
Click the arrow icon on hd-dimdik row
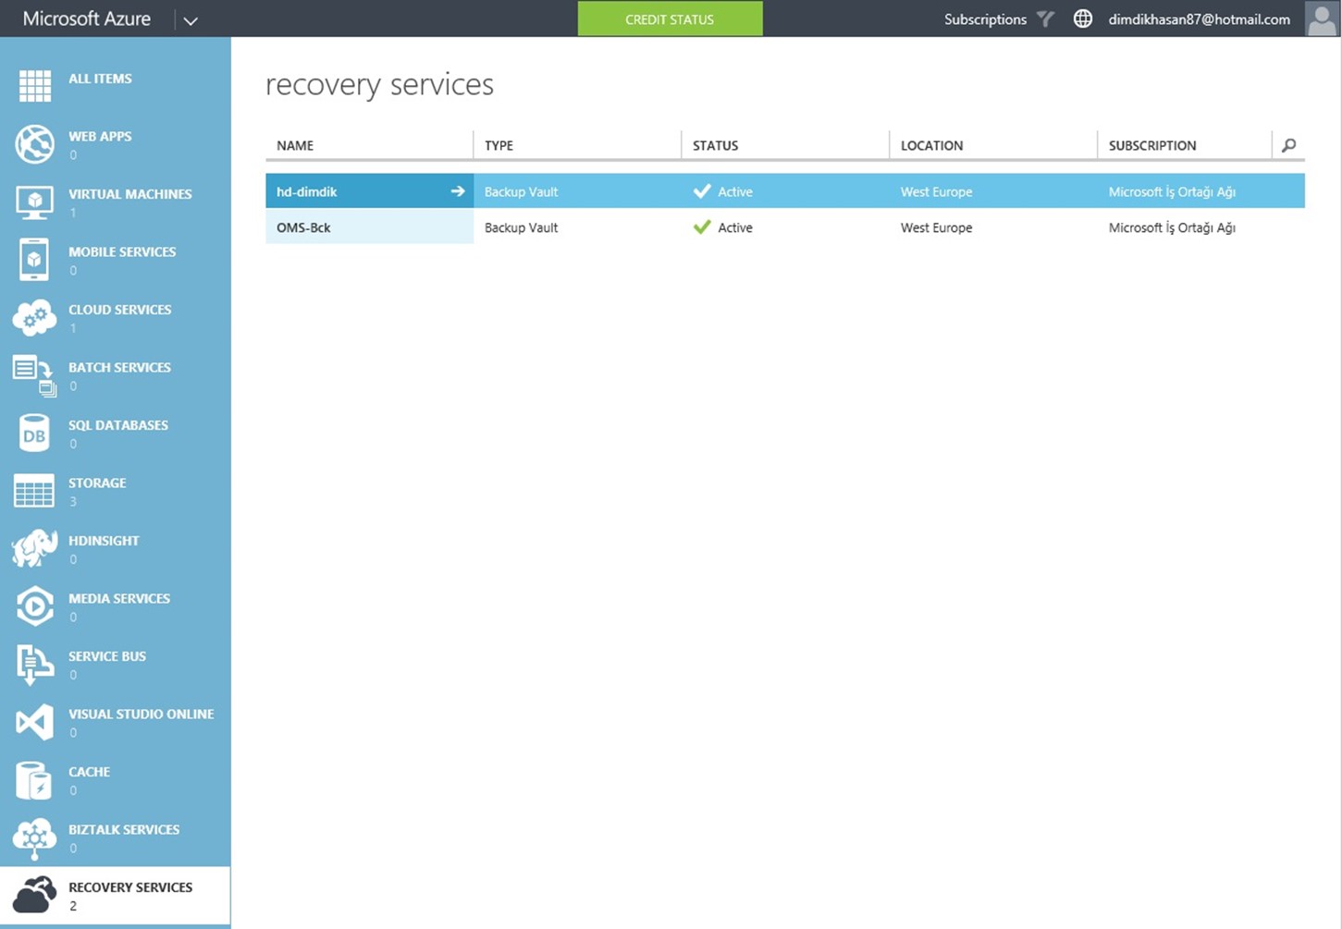(x=458, y=191)
